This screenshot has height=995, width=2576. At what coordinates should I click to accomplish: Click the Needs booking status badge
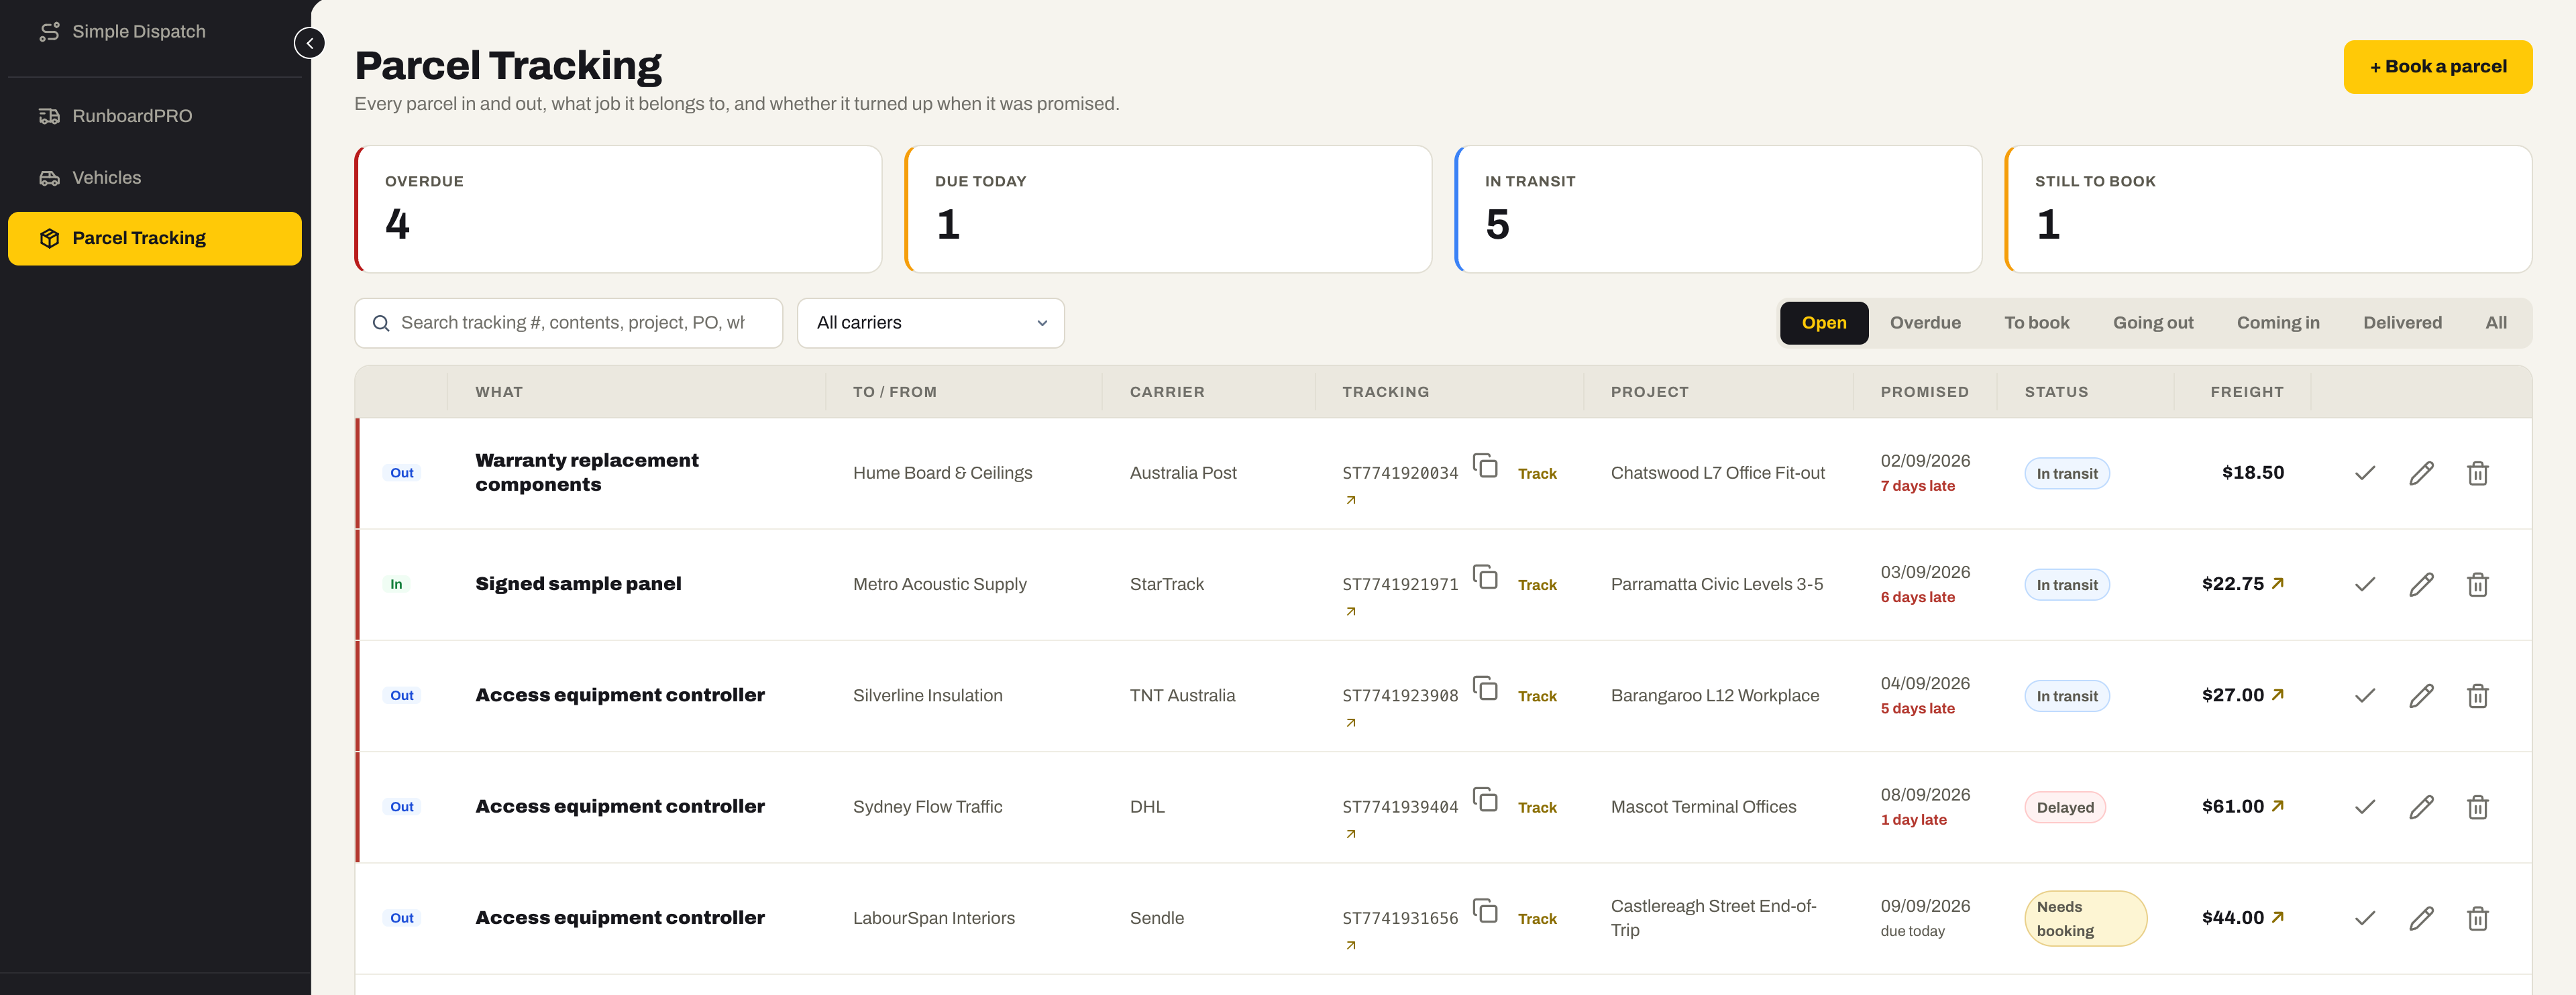coord(2085,919)
